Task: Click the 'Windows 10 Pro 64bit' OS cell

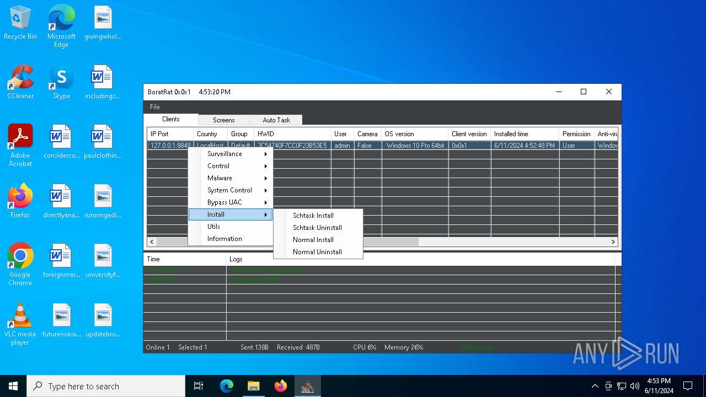Action: (415, 146)
